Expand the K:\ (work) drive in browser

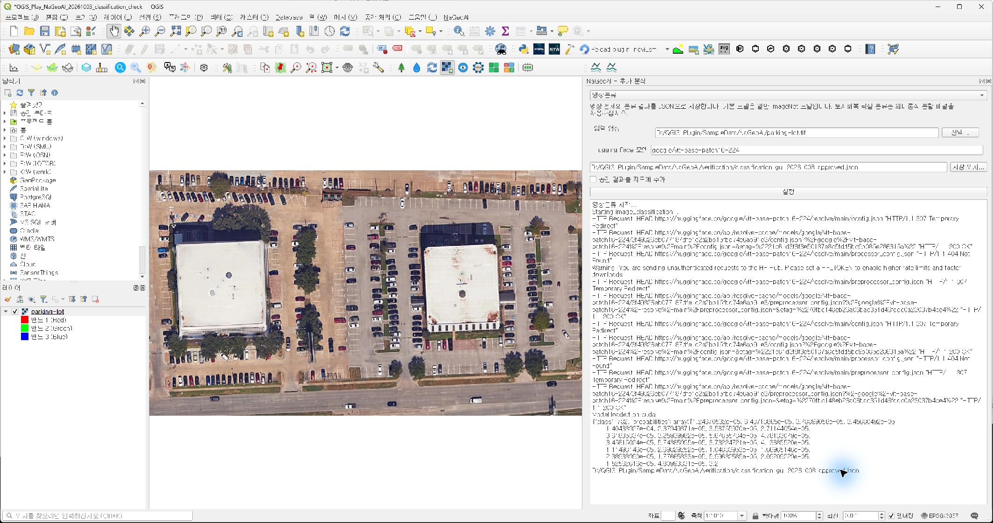pyautogui.click(x=5, y=172)
